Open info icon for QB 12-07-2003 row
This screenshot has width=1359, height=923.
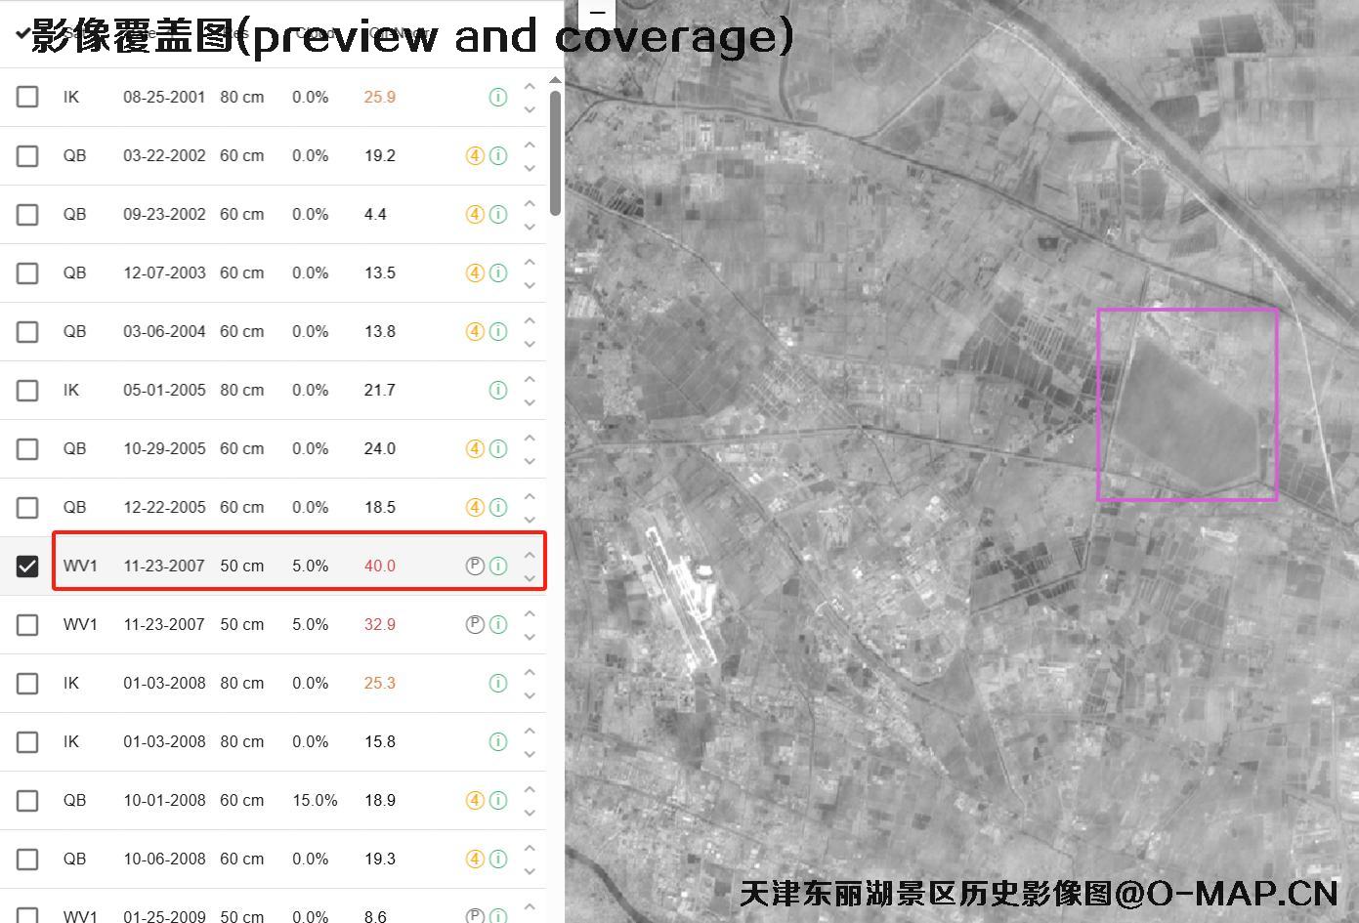[x=498, y=273]
